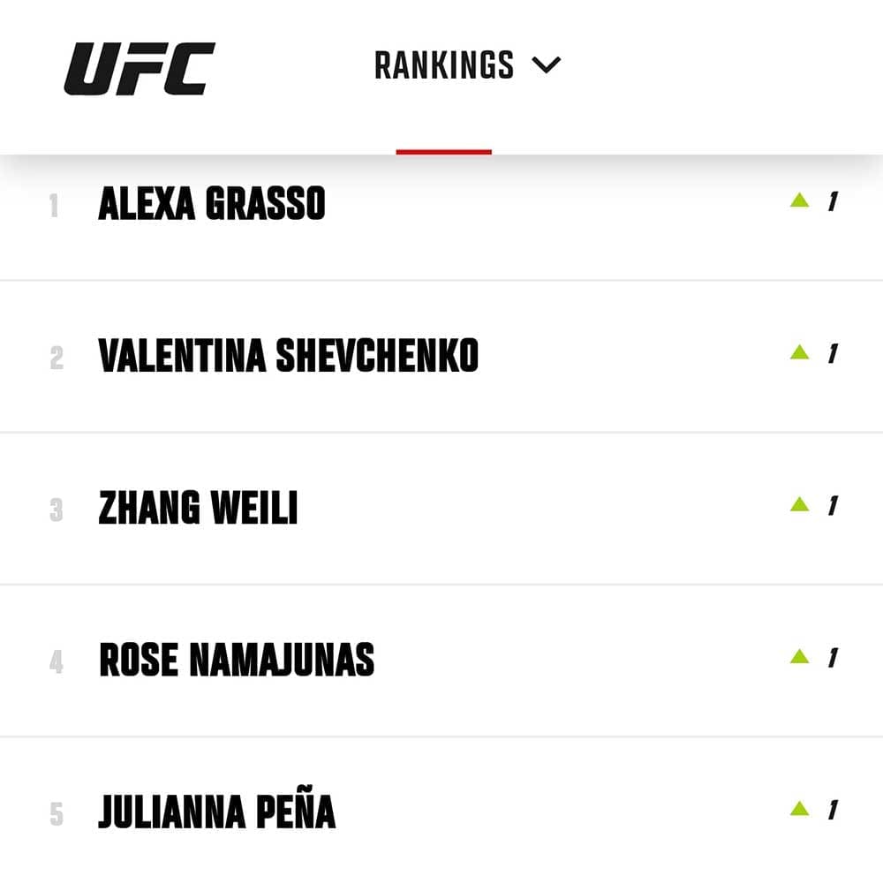Image resolution: width=883 pixels, height=876 pixels.
Task: Open Rose Namajunas's fighter profile
Action: click(237, 660)
